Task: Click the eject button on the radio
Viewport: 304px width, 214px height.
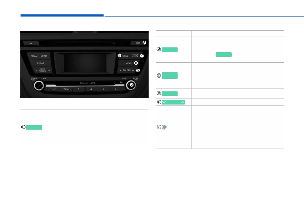Action: pyautogui.click(x=31, y=43)
